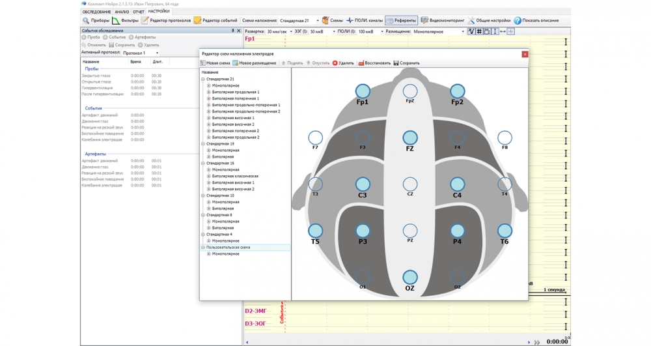
Task: Enable the F7 electrode circle
Action: tap(315, 137)
